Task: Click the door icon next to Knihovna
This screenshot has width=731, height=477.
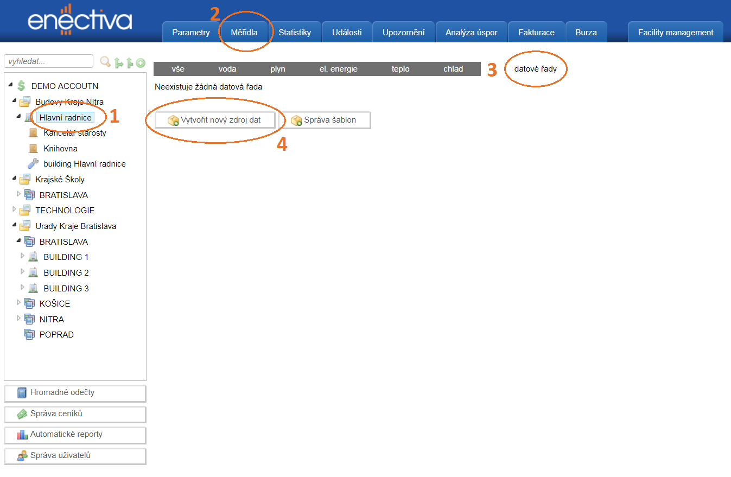Action: coord(33,148)
